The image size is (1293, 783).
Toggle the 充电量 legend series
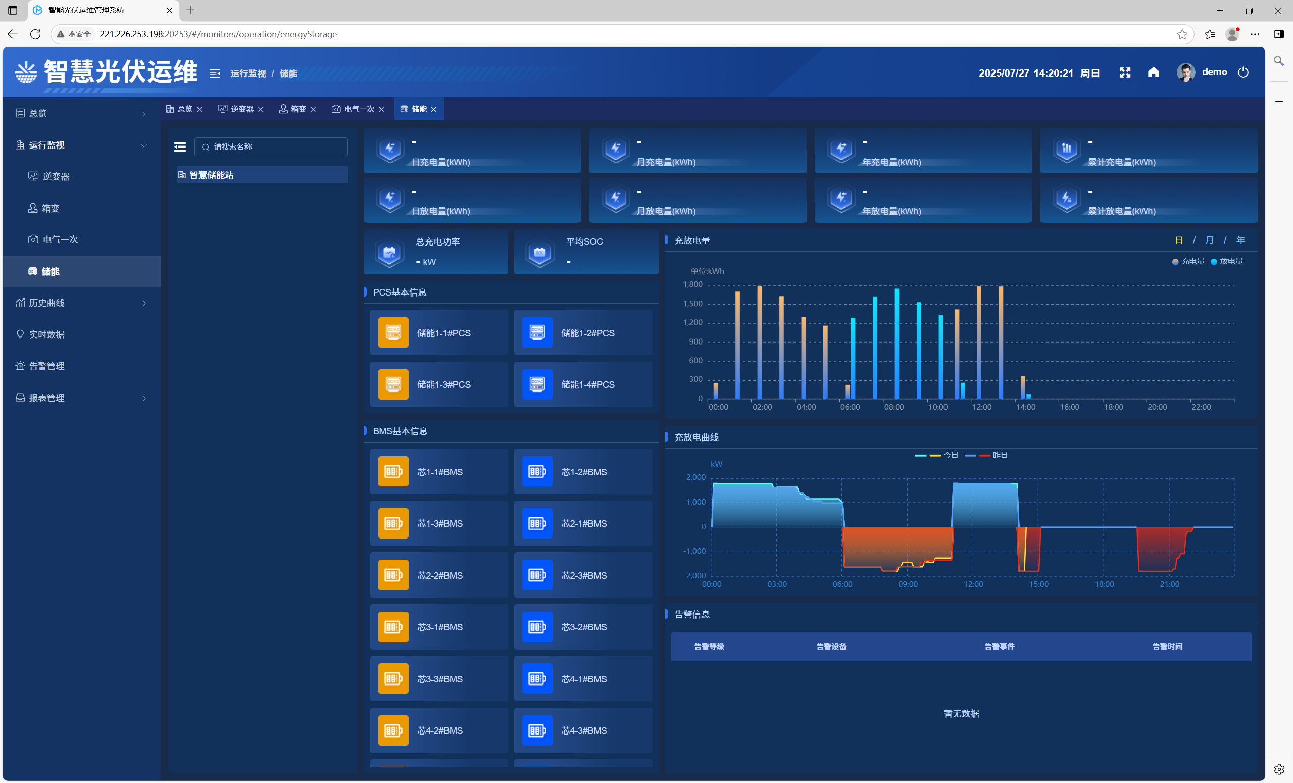coord(1188,261)
